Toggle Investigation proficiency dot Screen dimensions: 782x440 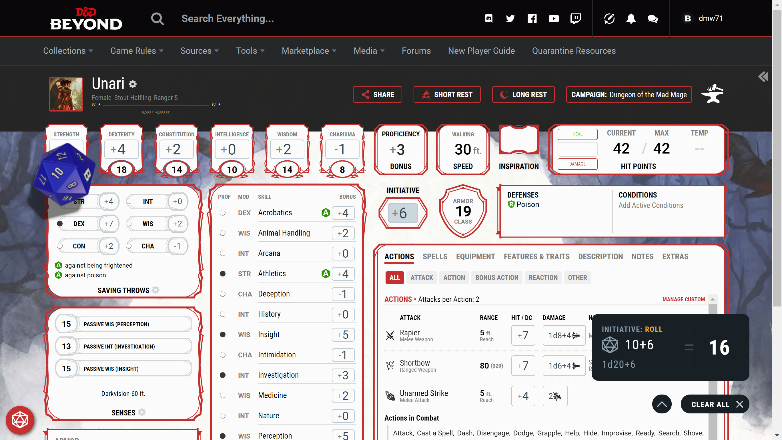[223, 375]
